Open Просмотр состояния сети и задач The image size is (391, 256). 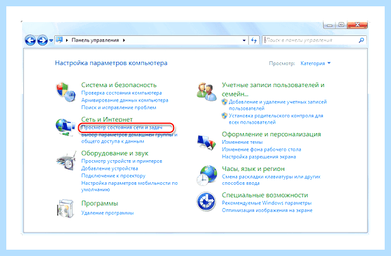(x=122, y=127)
